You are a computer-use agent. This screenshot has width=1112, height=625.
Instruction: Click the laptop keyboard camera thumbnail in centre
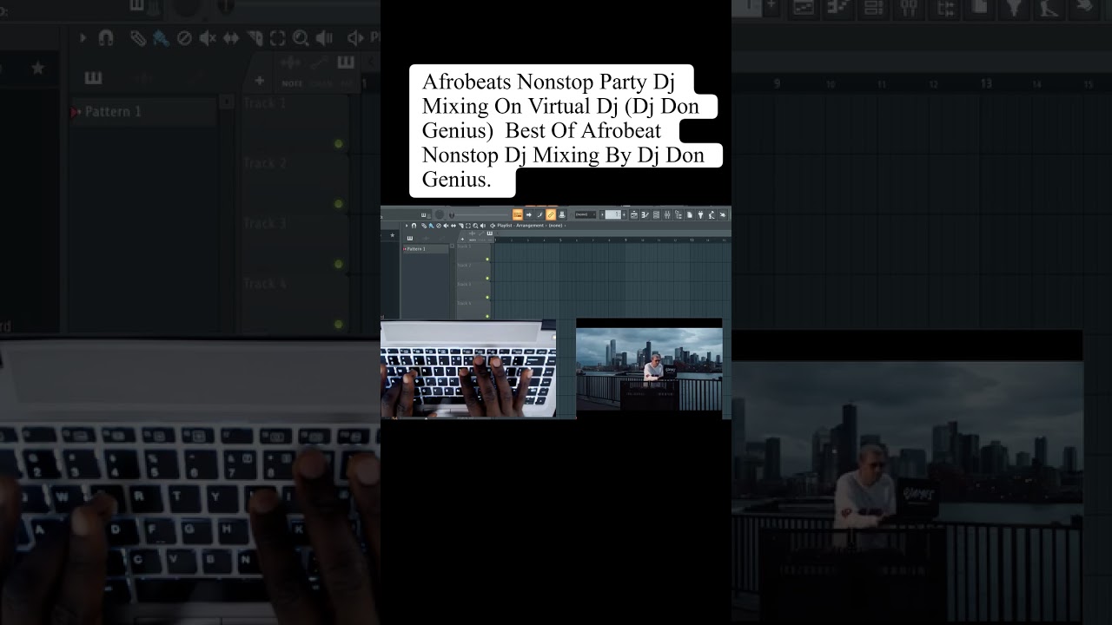click(x=468, y=369)
